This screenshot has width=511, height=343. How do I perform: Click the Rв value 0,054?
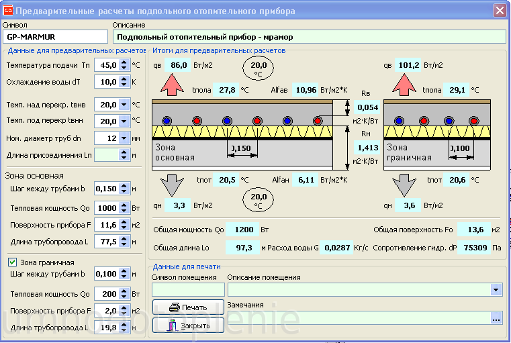pos(367,107)
